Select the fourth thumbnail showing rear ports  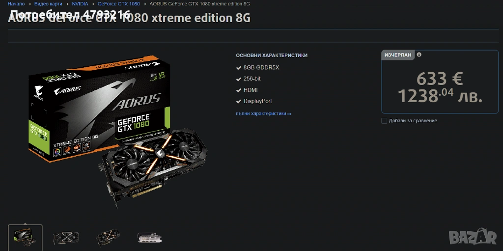(x=150, y=238)
